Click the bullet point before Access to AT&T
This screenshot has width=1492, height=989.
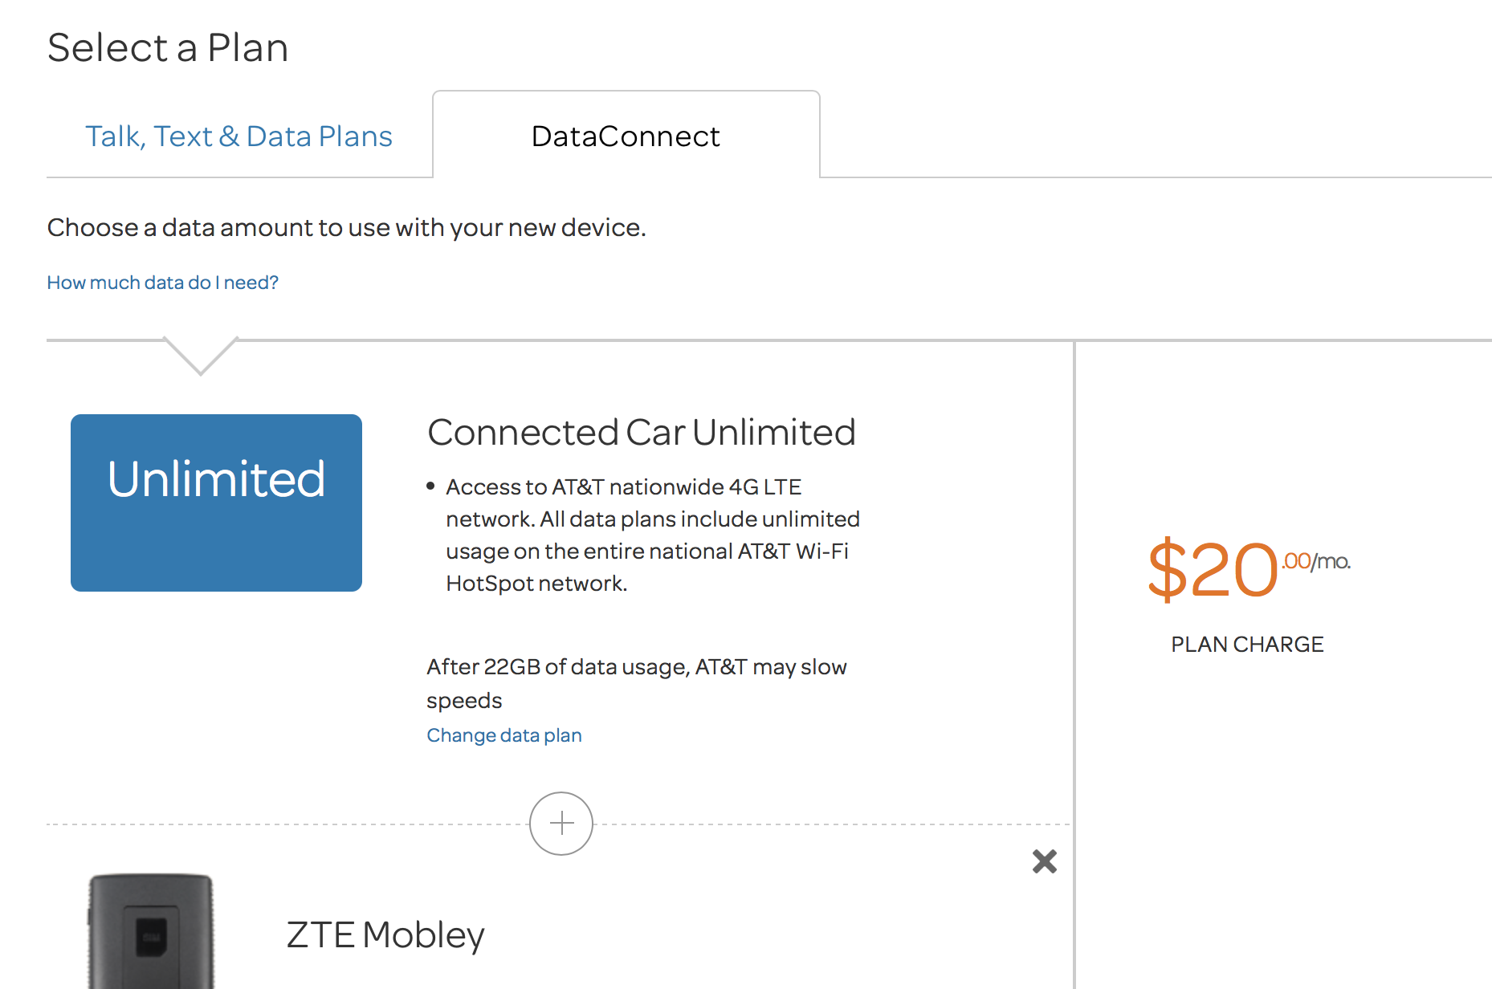431,486
